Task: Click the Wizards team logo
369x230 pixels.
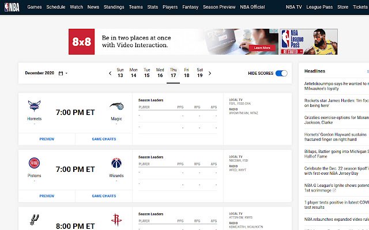Action: [116, 163]
